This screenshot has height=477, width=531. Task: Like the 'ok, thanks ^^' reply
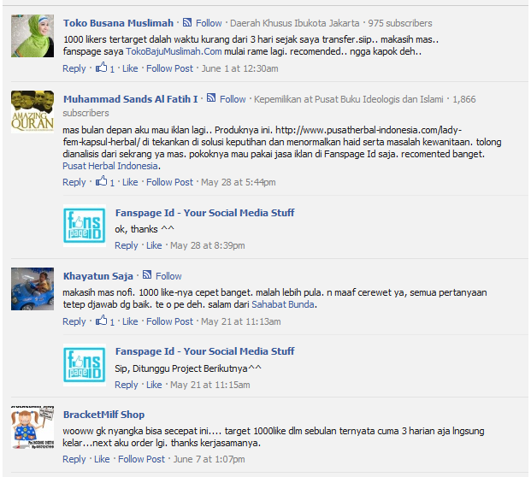[x=154, y=245]
